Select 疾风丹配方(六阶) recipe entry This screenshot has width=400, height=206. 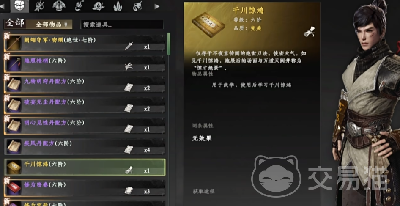(85, 147)
